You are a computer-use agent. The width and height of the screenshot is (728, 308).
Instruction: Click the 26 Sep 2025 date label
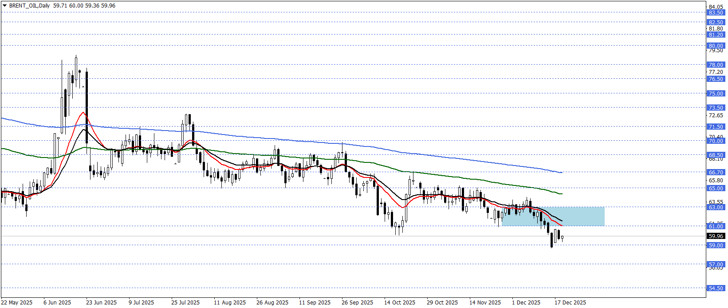[x=358, y=303]
